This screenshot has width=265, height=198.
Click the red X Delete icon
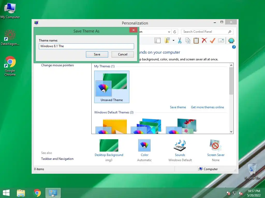pyautogui.click(x=204, y=40)
